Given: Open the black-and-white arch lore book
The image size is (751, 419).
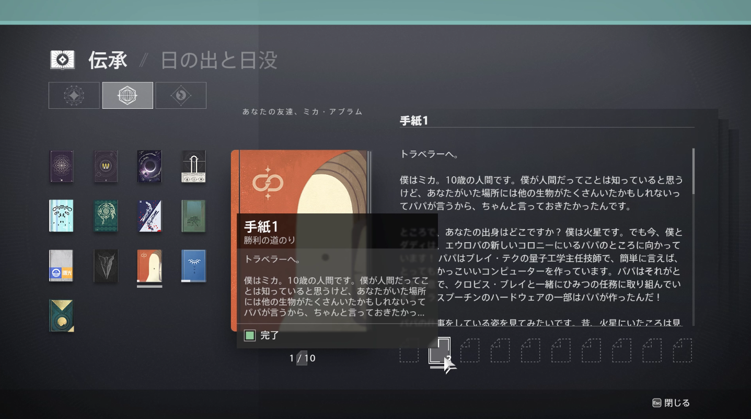Looking at the screenshot, I should [x=193, y=166].
